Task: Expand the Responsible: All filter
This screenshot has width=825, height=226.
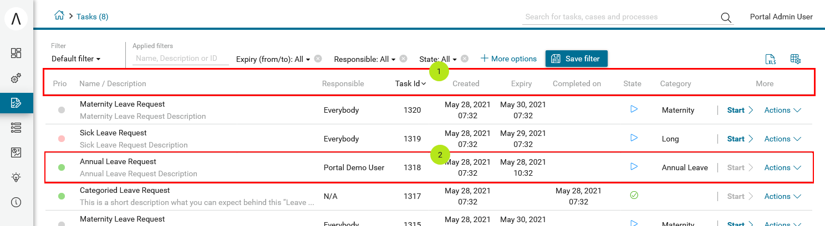Action: pyautogui.click(x=365, y=59)
